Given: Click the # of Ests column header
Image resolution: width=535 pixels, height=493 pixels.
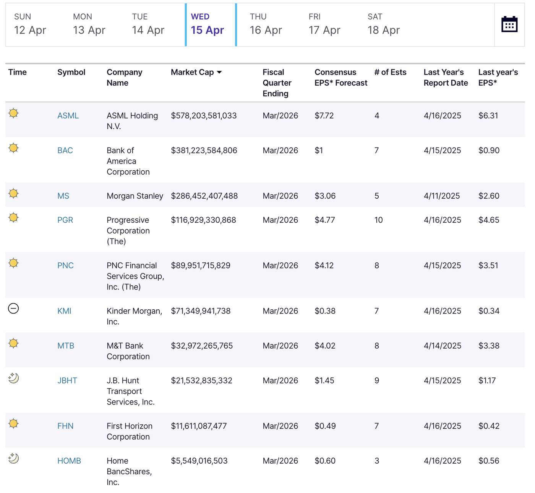Looking at the screenshot, I should pyautogui.click(x=391, y=72).
